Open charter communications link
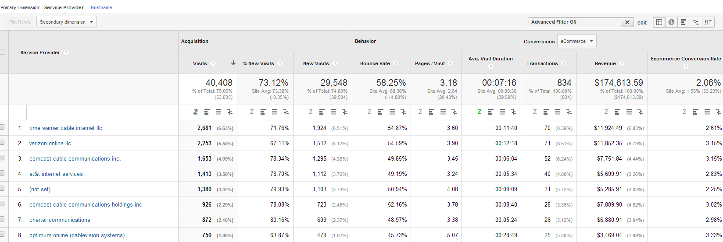Viewport: 723px width, 242px height. click(60, 220)
